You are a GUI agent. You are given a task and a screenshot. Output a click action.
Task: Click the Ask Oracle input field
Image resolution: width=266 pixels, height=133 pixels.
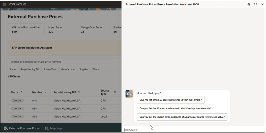192,130
